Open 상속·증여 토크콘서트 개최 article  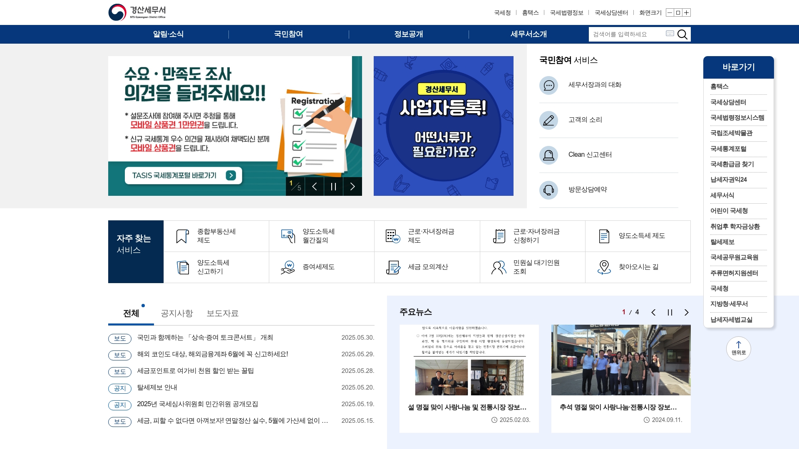pos(205,338)
